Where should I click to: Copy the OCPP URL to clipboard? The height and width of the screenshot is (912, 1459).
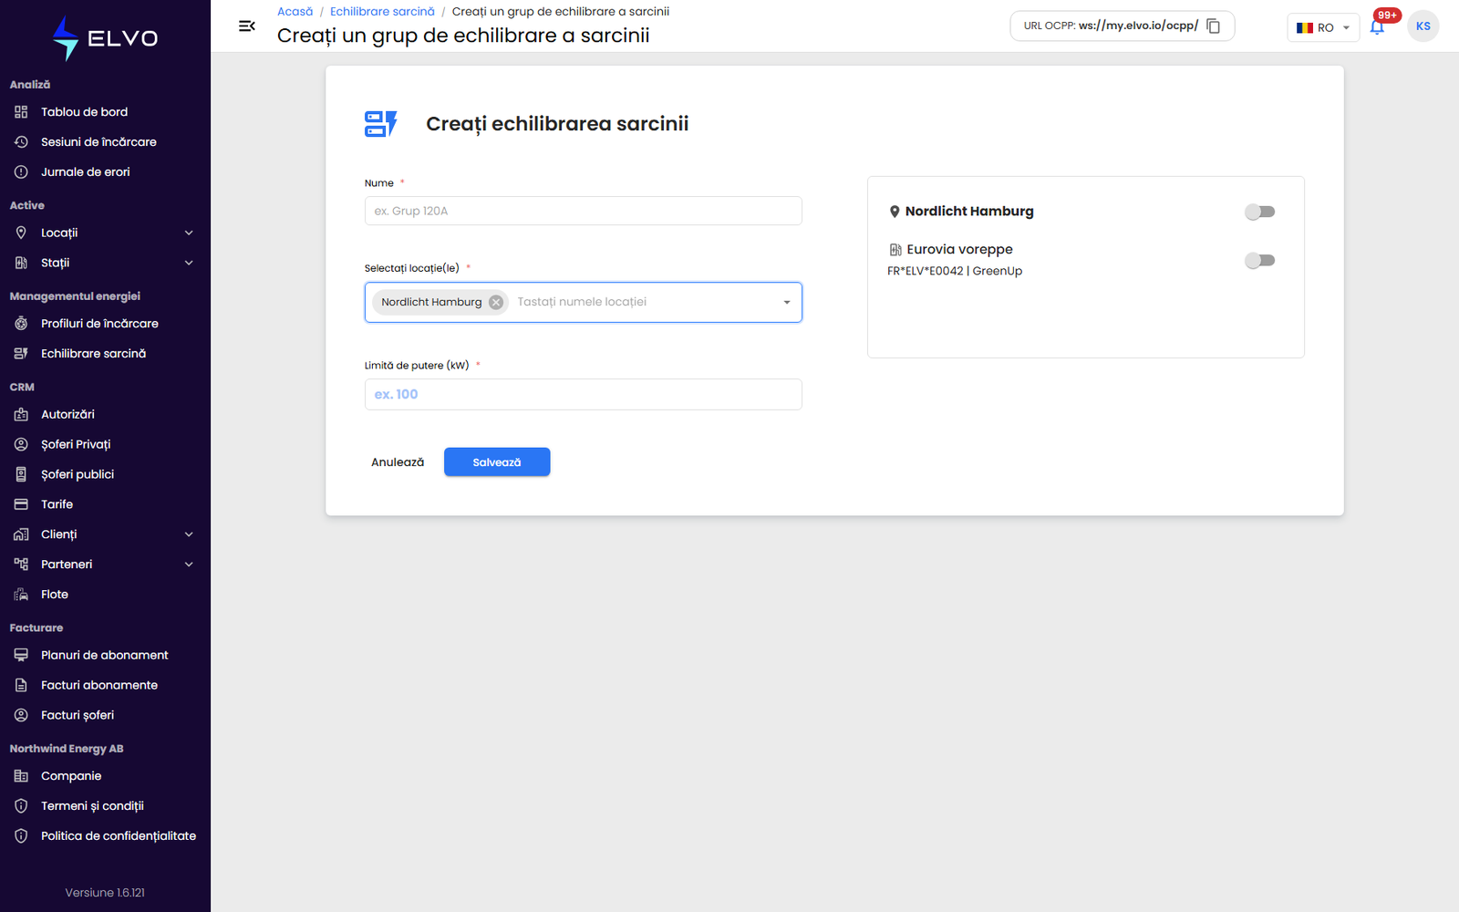(1213, 26)
